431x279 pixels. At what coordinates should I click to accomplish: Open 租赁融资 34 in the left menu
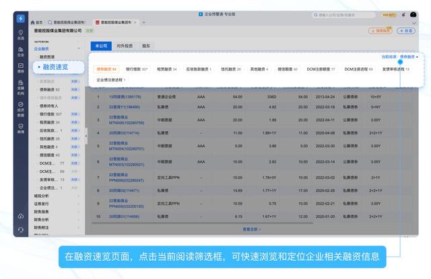point(49,122)
